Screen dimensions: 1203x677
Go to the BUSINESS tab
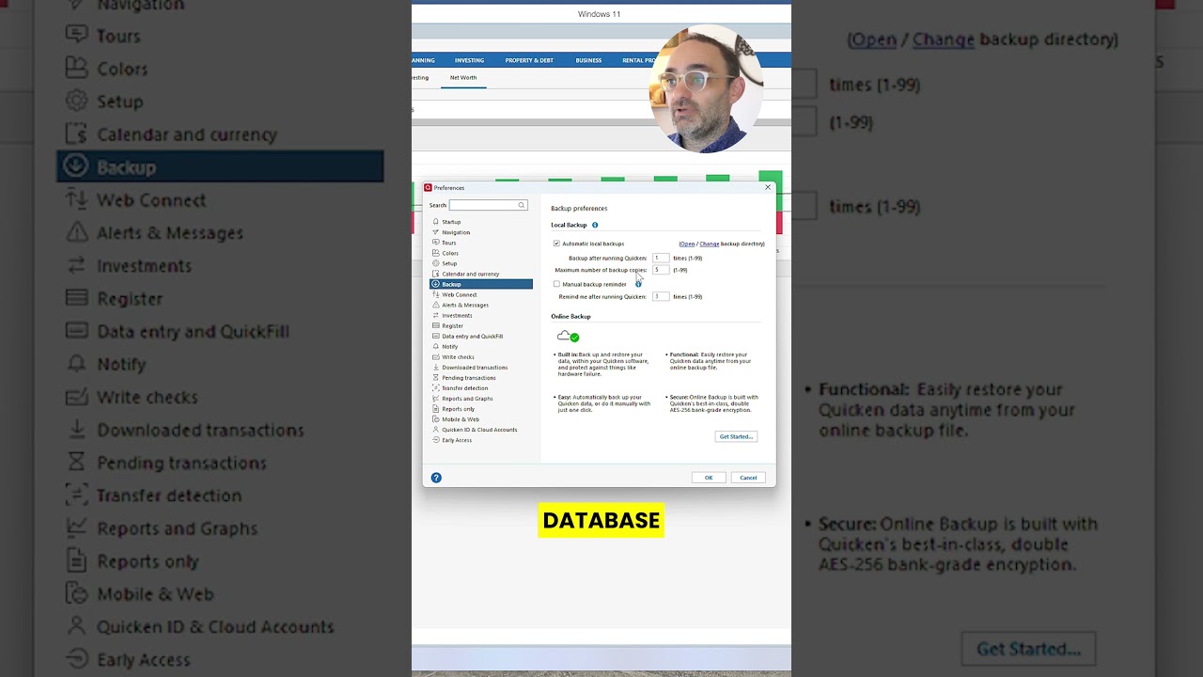point(588,60)
